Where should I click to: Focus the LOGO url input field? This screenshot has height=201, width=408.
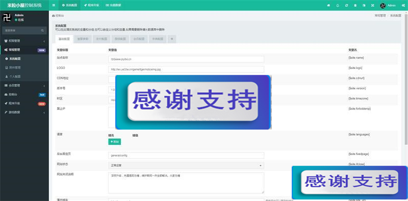point(186,69)
